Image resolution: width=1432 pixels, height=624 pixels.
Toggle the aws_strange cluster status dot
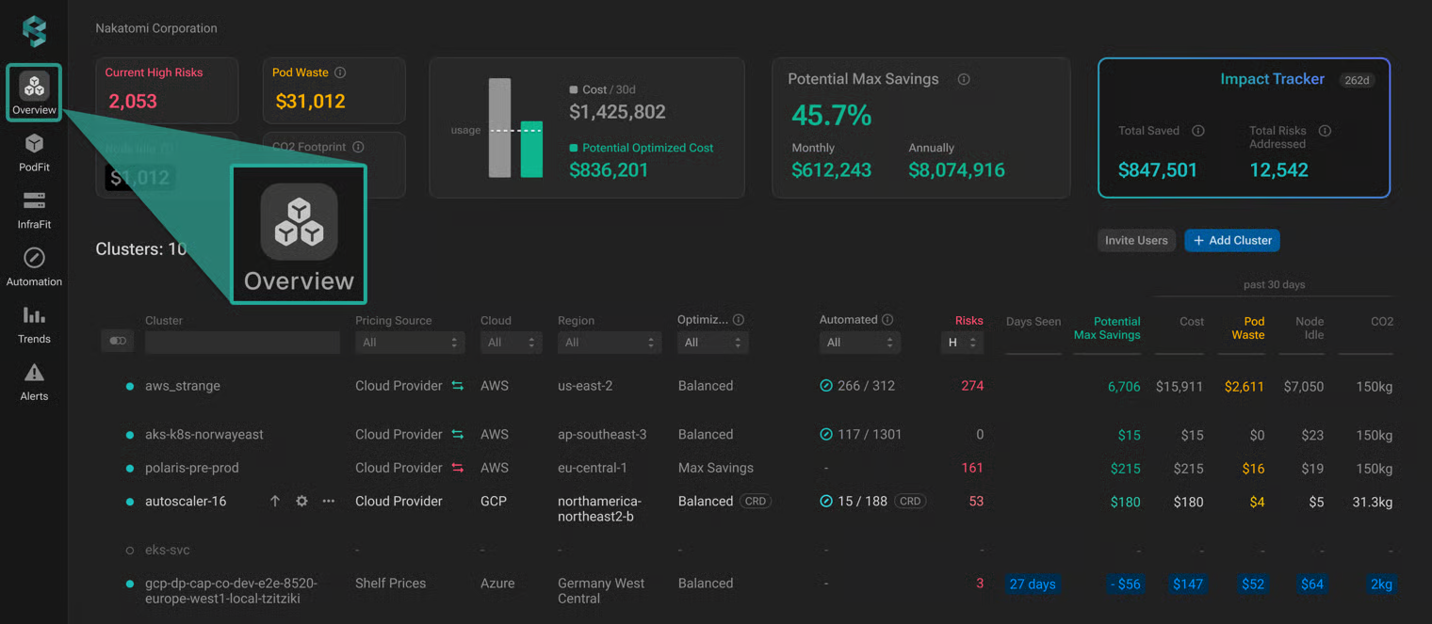click(130, 386)
